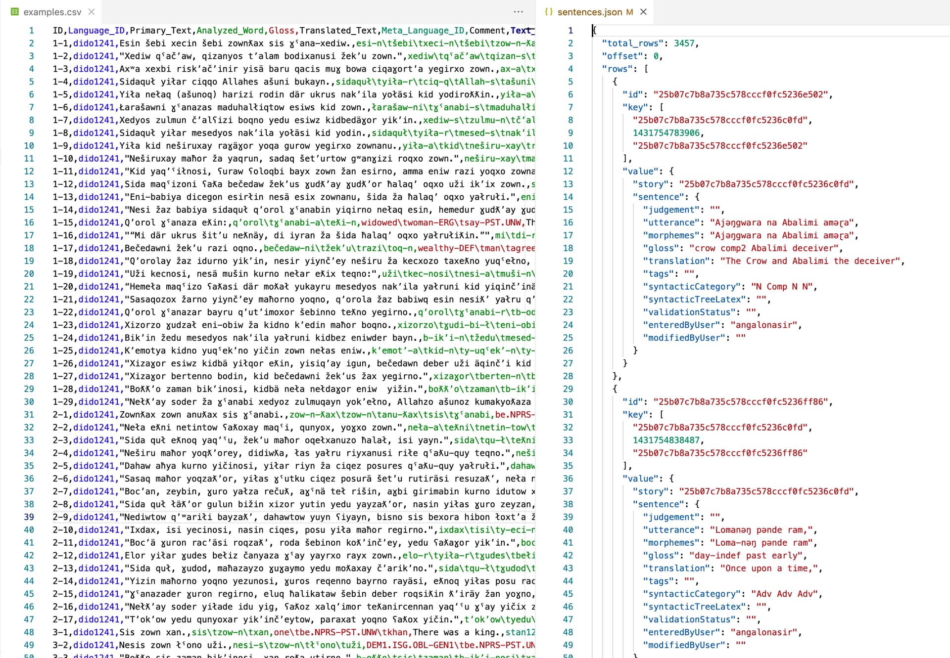
Task: Click the row 1-4 mentioning 'Allahes'
Action: click(294, 82)
